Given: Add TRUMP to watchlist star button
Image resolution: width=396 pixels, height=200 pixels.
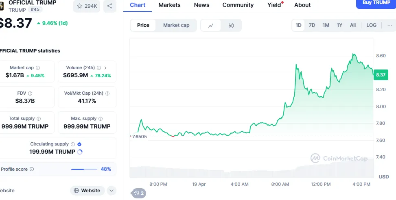Looking at the screenshot, I should pyautogui.click(x=87, y=6).
